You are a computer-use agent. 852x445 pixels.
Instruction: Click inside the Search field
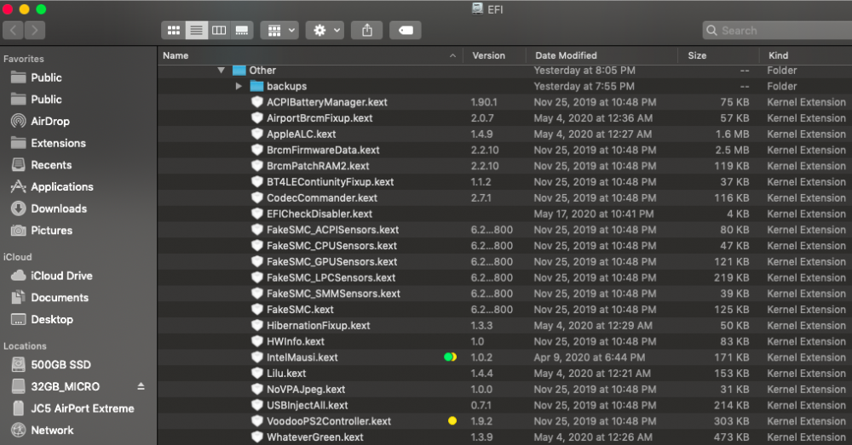(x=775, y=30)
